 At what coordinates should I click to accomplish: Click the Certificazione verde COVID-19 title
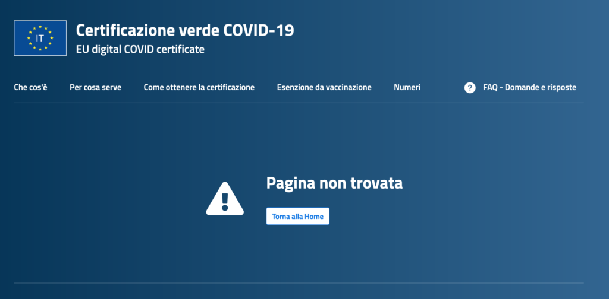185,30
